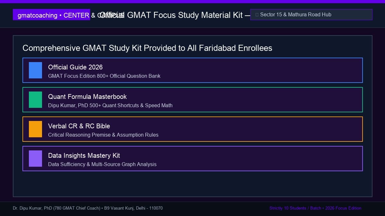This screenshot has height=216, width=385.
Task: Click 'Strictly 10 Students / Batch' footer text
Action: pos(315,208)
